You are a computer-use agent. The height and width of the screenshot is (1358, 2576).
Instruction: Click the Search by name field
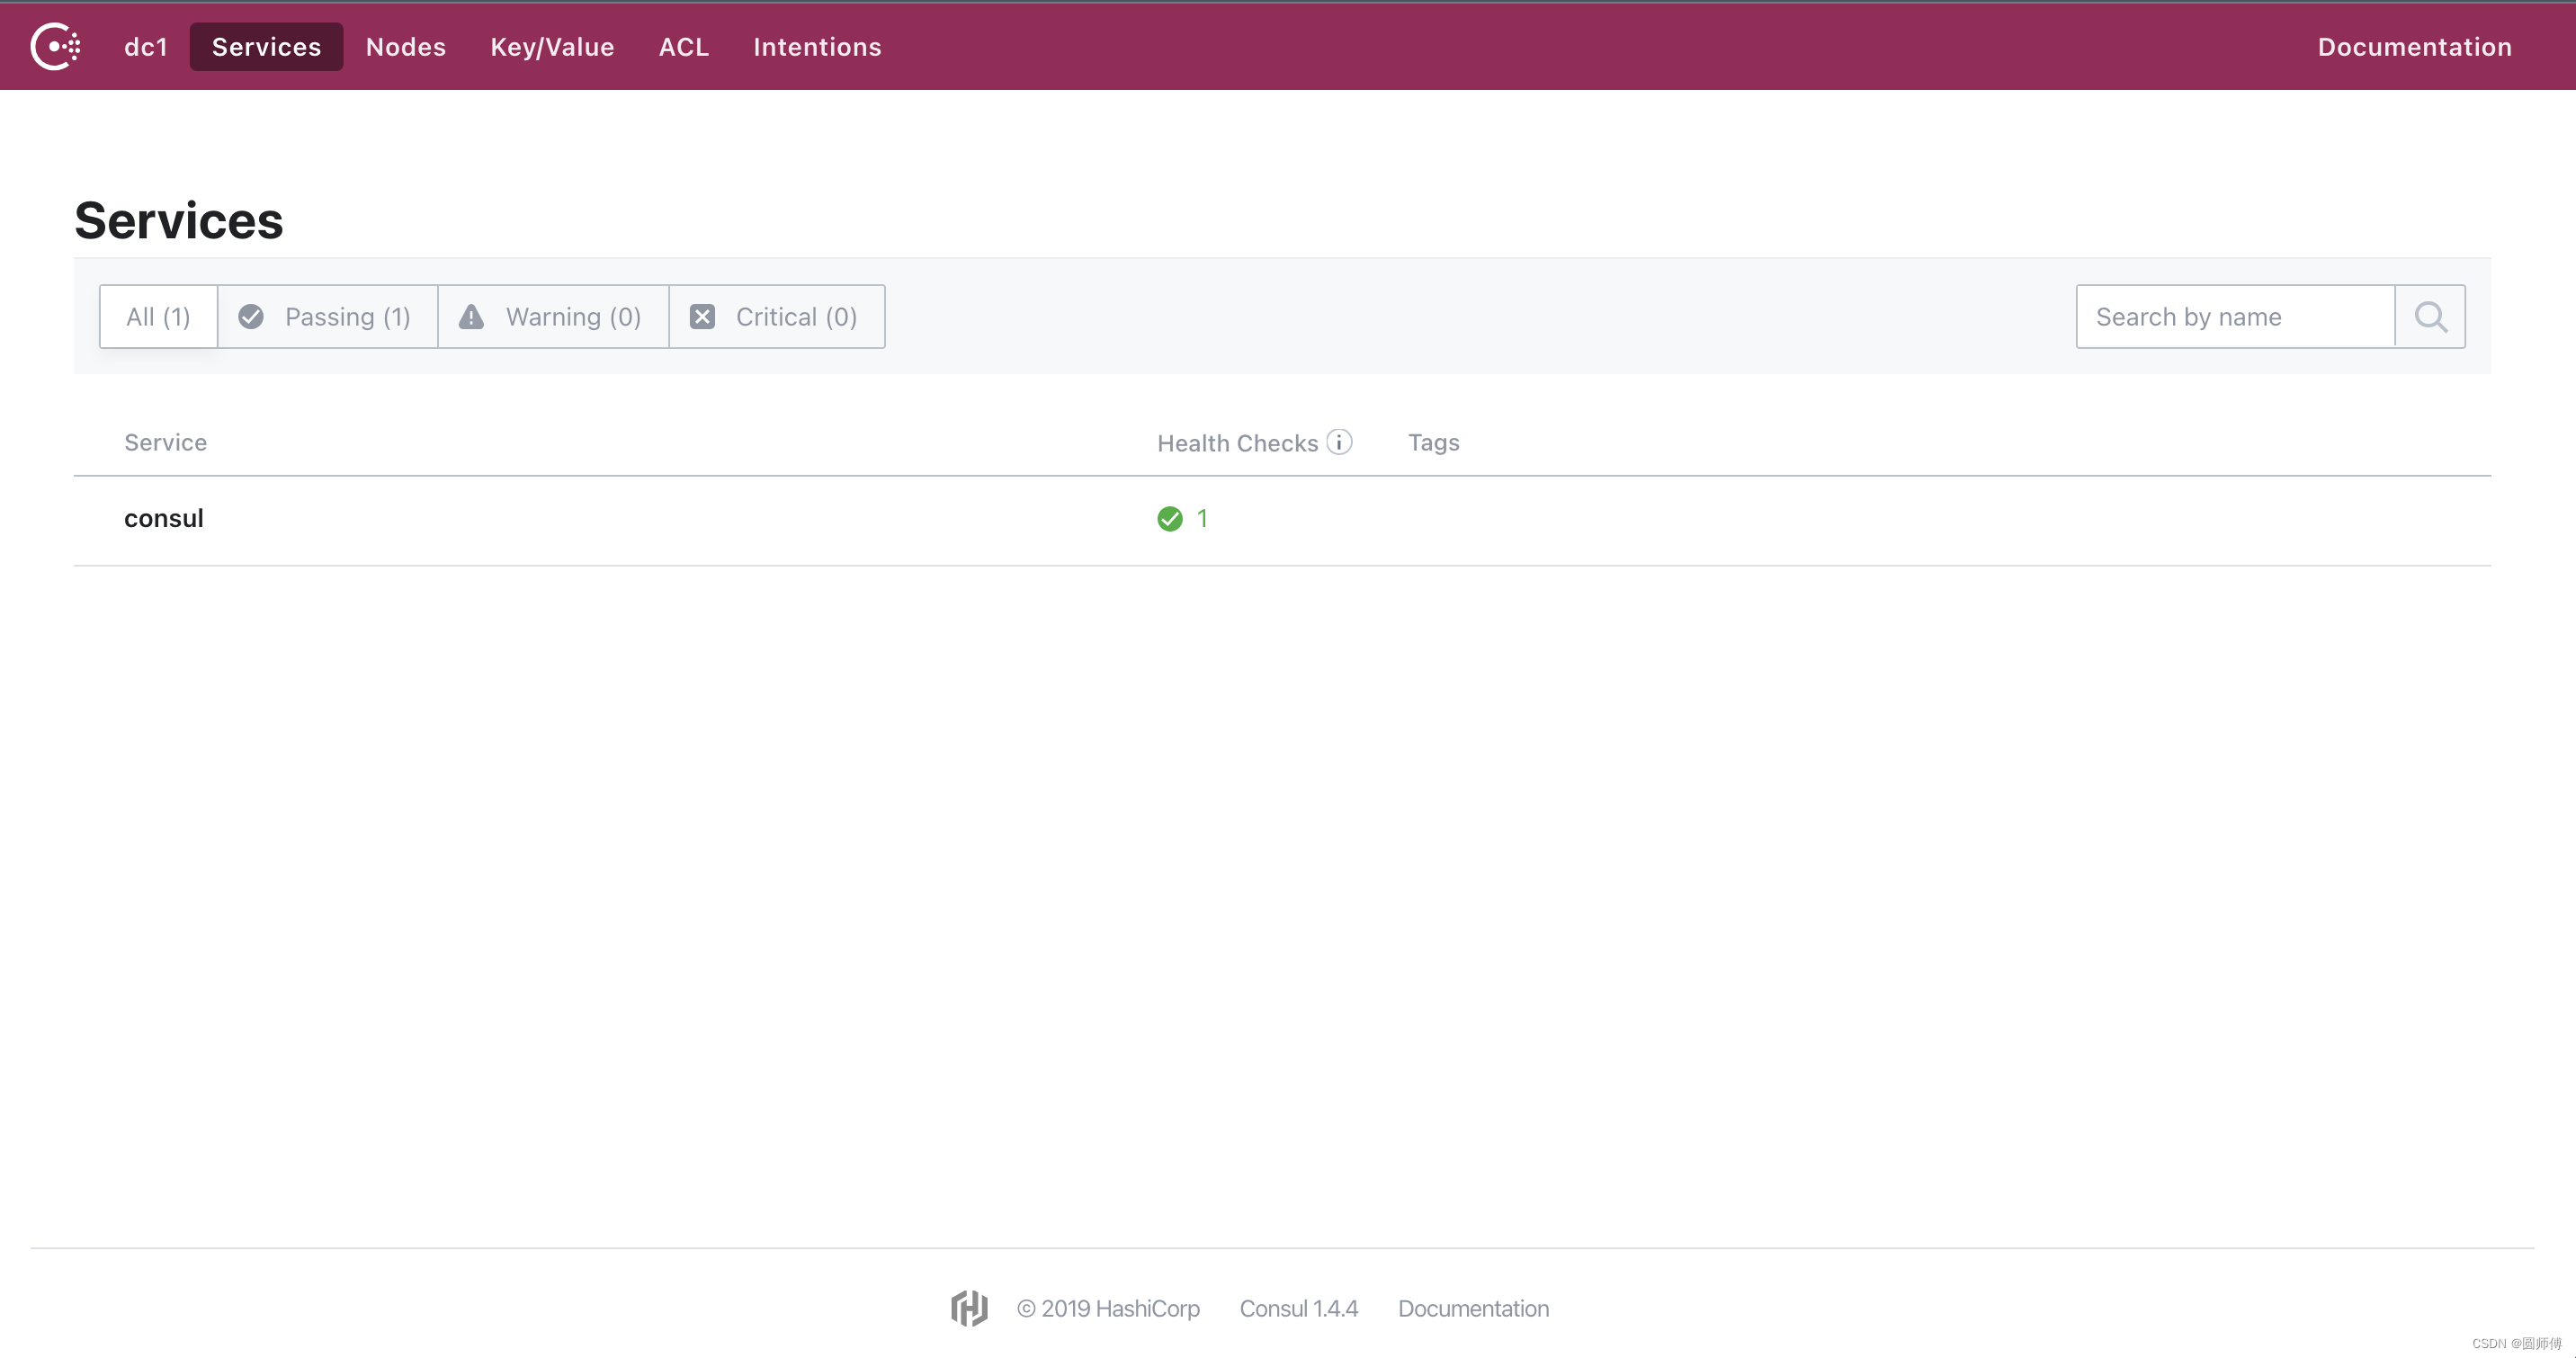click(2230, 316)
